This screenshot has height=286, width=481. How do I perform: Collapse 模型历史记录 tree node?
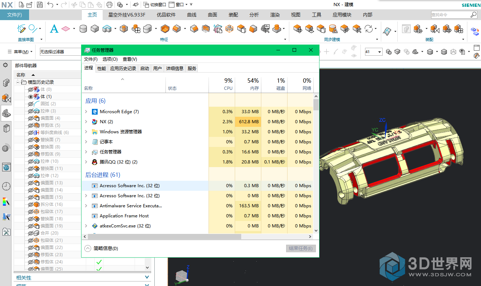[18, 82]
